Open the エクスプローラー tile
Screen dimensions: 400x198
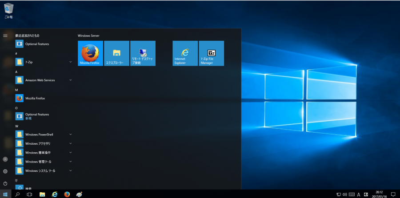[116, 53]
